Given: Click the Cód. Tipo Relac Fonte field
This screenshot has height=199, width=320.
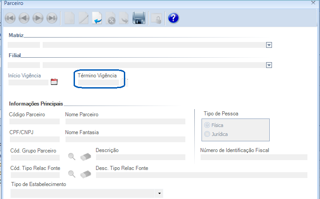Looking at the screenshot, I should (x=35, y=175).
